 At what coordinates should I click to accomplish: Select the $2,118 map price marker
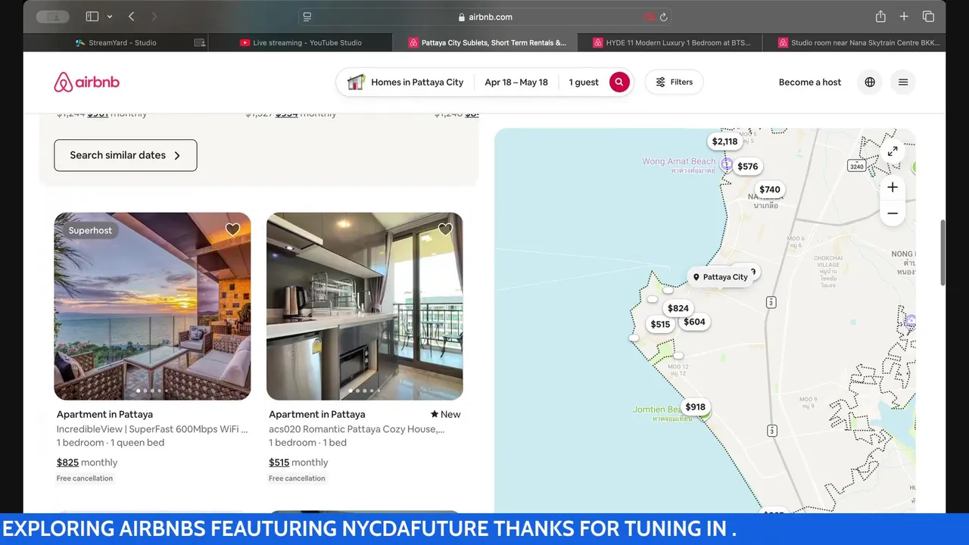click(724, 142)
